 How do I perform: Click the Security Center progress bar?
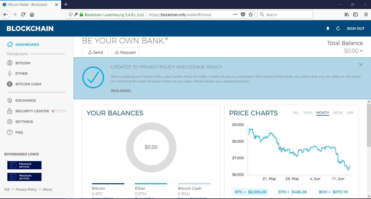[60, 111]
